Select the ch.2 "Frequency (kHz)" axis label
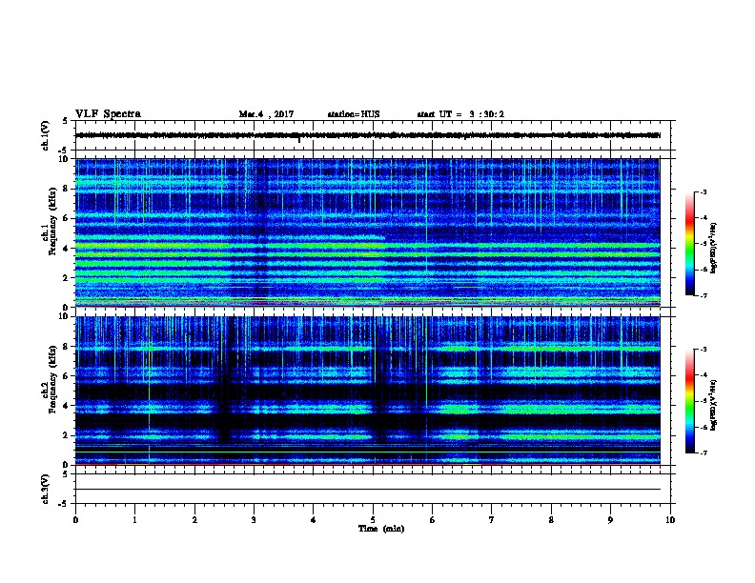This screenshot has width=755, height=583. coord(52,378)
